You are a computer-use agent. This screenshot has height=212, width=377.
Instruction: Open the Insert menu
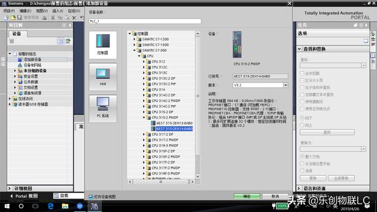click(x=58, y=11)
